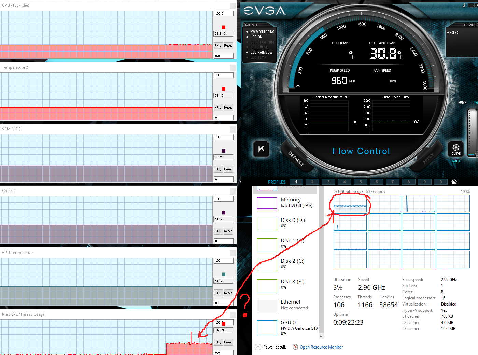Edit CPU (Tctl/Tdie) graph maximum value field
The height and width of the screenshot is (355, 478).
coord(224,14)
